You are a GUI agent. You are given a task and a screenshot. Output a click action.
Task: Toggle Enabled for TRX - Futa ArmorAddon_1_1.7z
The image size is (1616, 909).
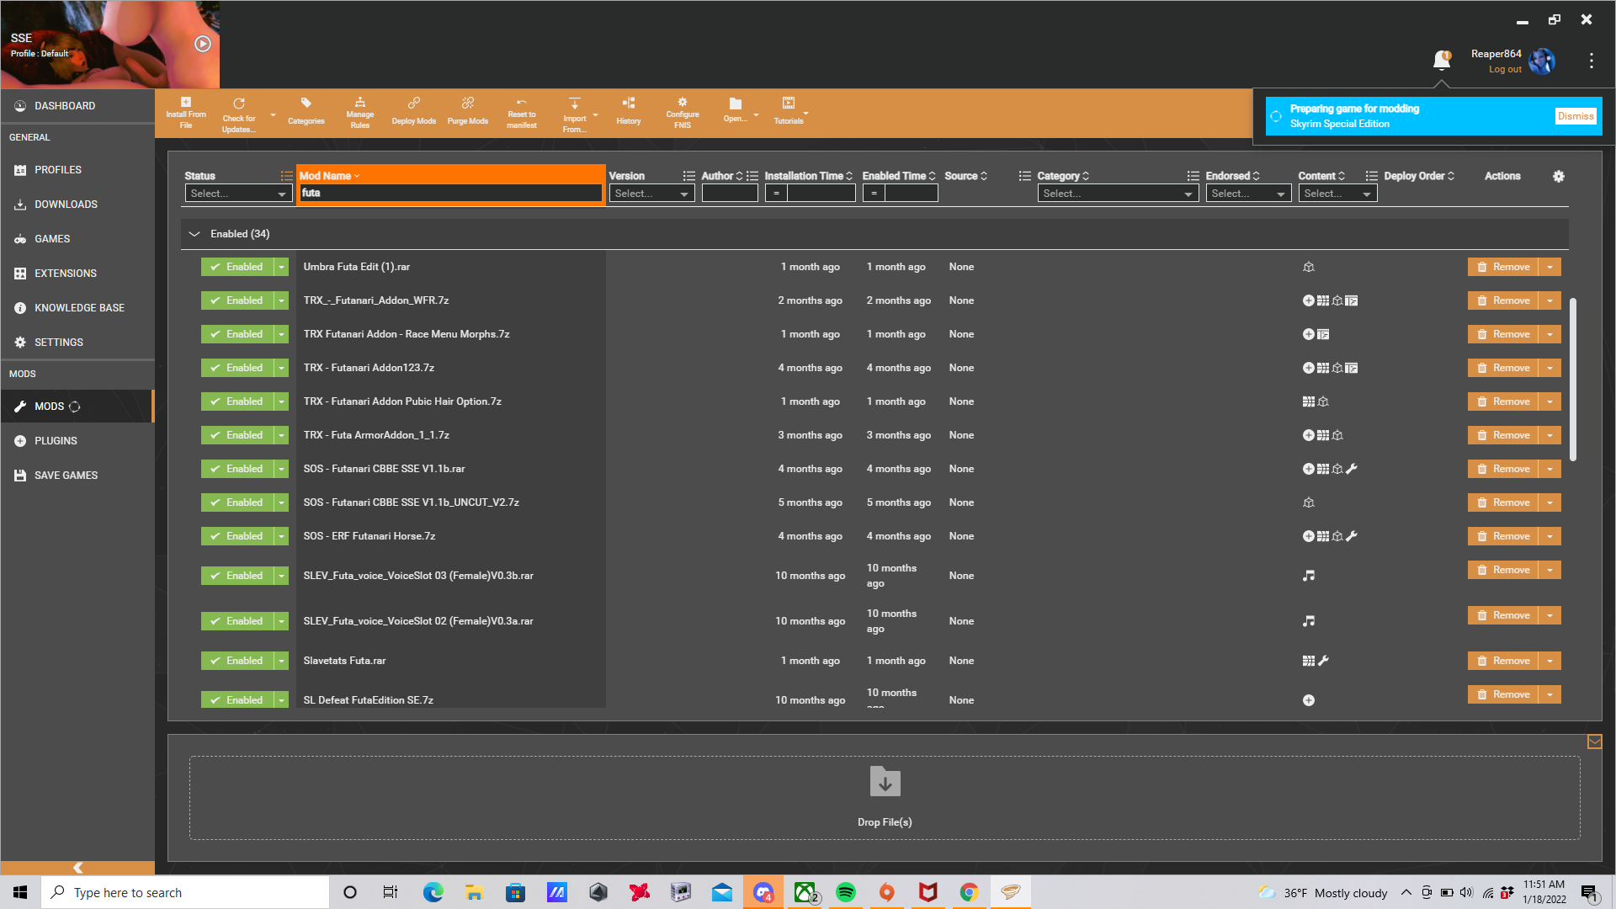pyautogui.click(x=237, y=435)
